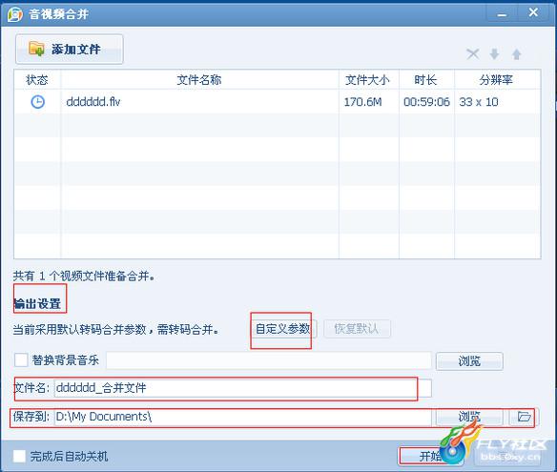Click the clock status icon for dddddd.flv

[x=37, y=102]
